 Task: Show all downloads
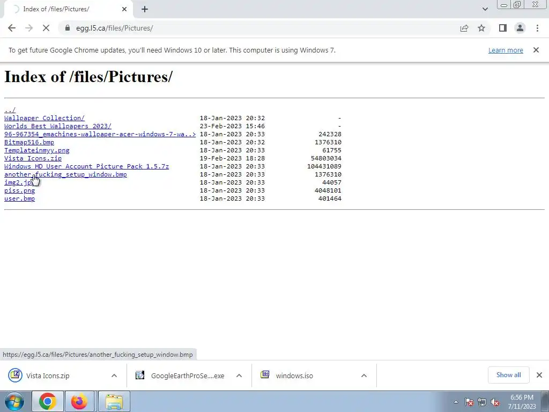pos(508,375)
